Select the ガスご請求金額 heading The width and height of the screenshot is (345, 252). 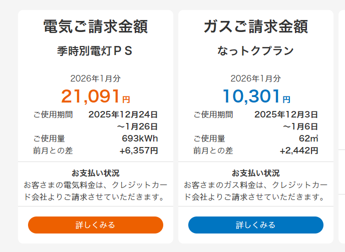[x=255, y=26]
